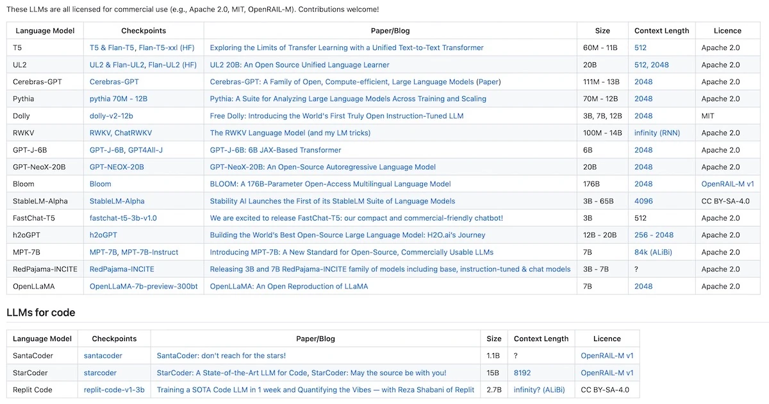Open the FastChat-T5 release announcement link
This screenshot has width=769, height=404.
pyautogui.click(x=356, y=218)
